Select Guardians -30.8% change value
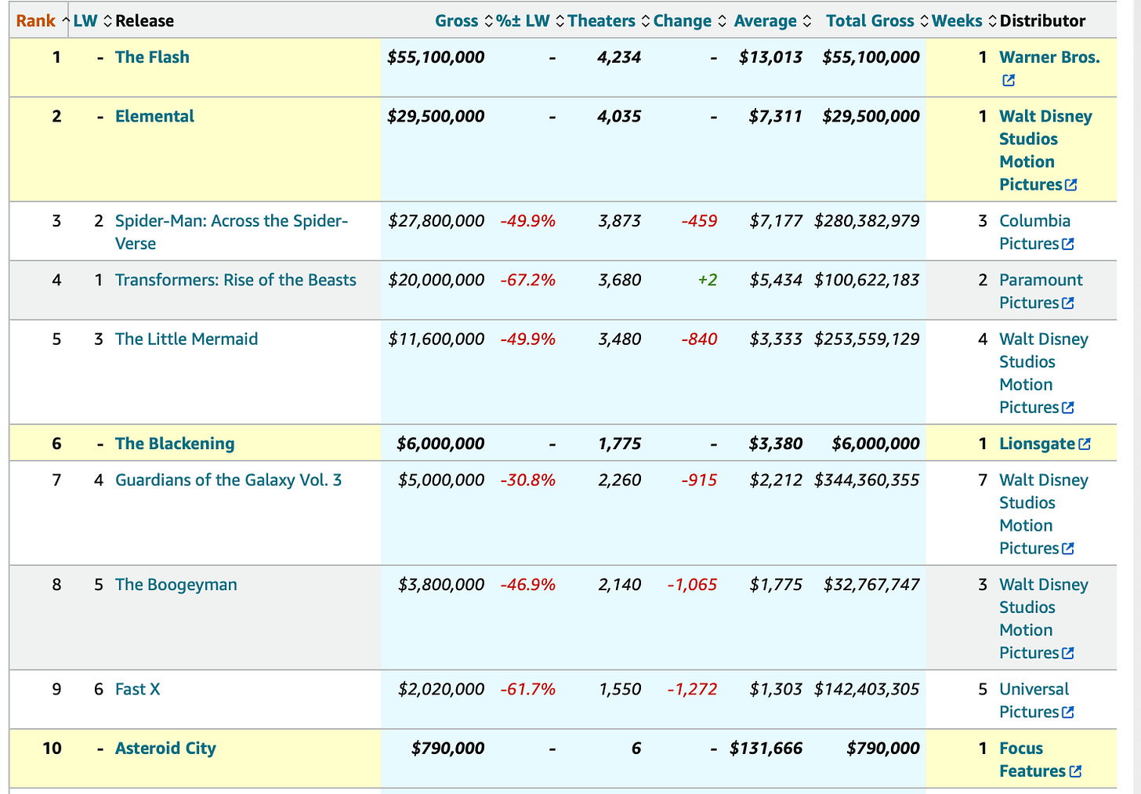Image resolution: width=1141 pixels, height=794 pixels. click(x=527, y=480)
